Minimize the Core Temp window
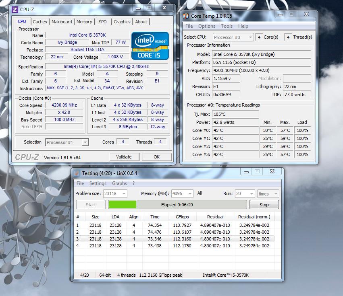Image resolution: width=343 pixels, height=296 pixels. pos(281,14)
